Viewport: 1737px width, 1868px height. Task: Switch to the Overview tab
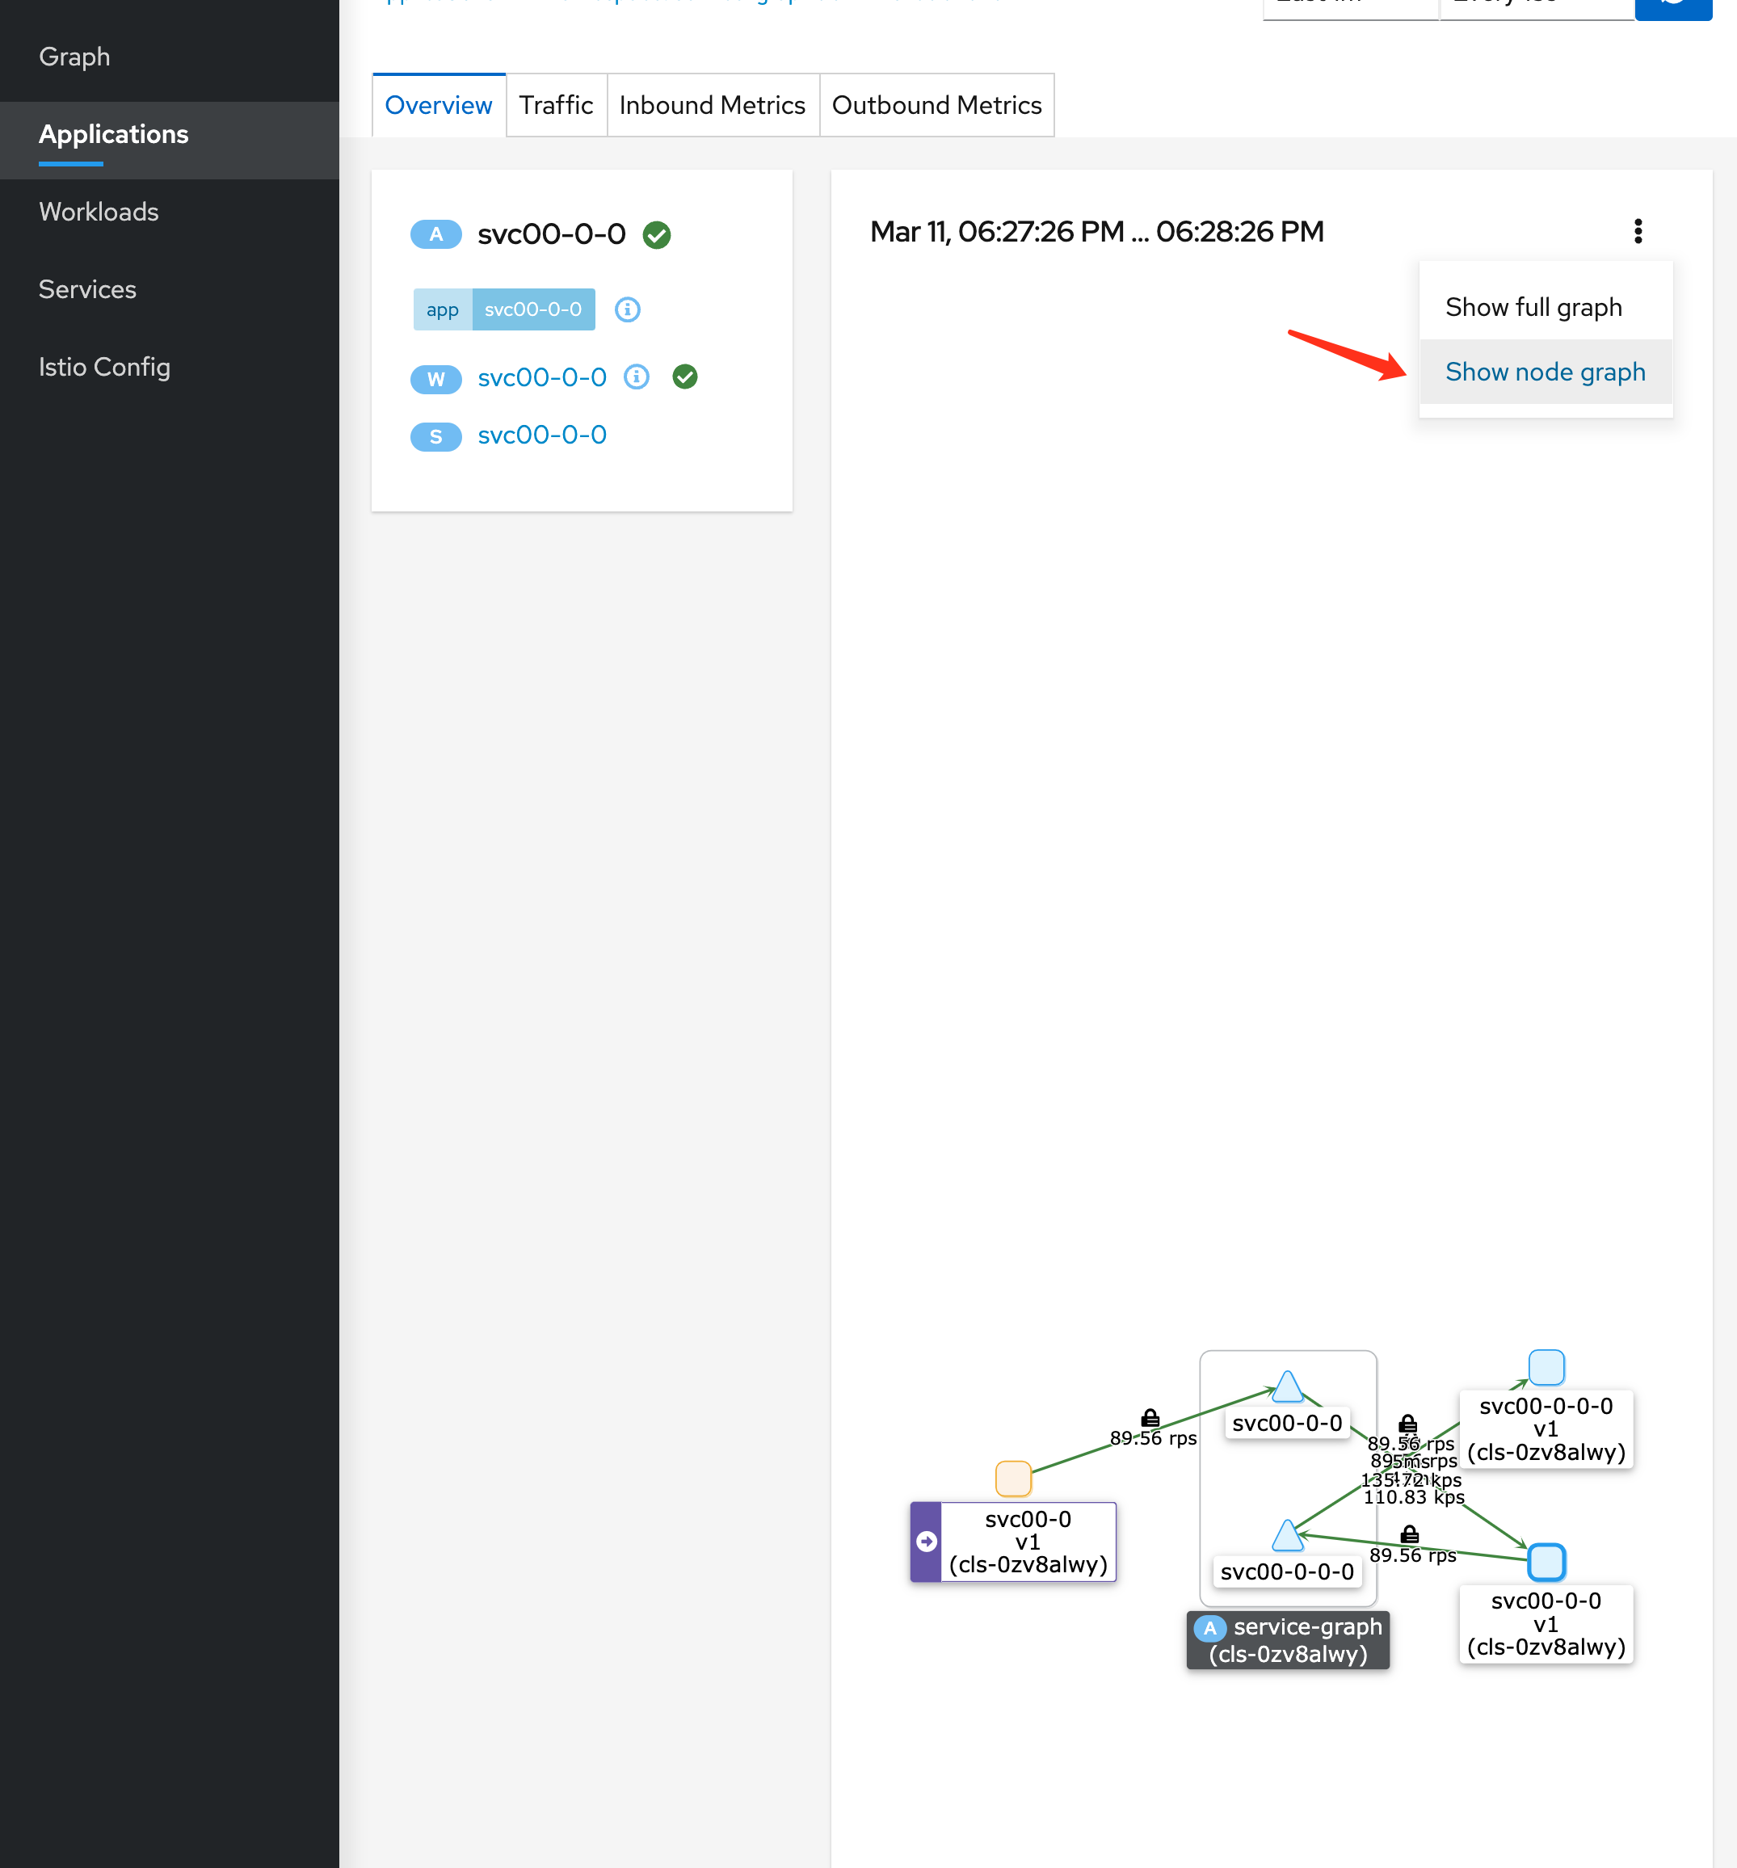(439, 105)
